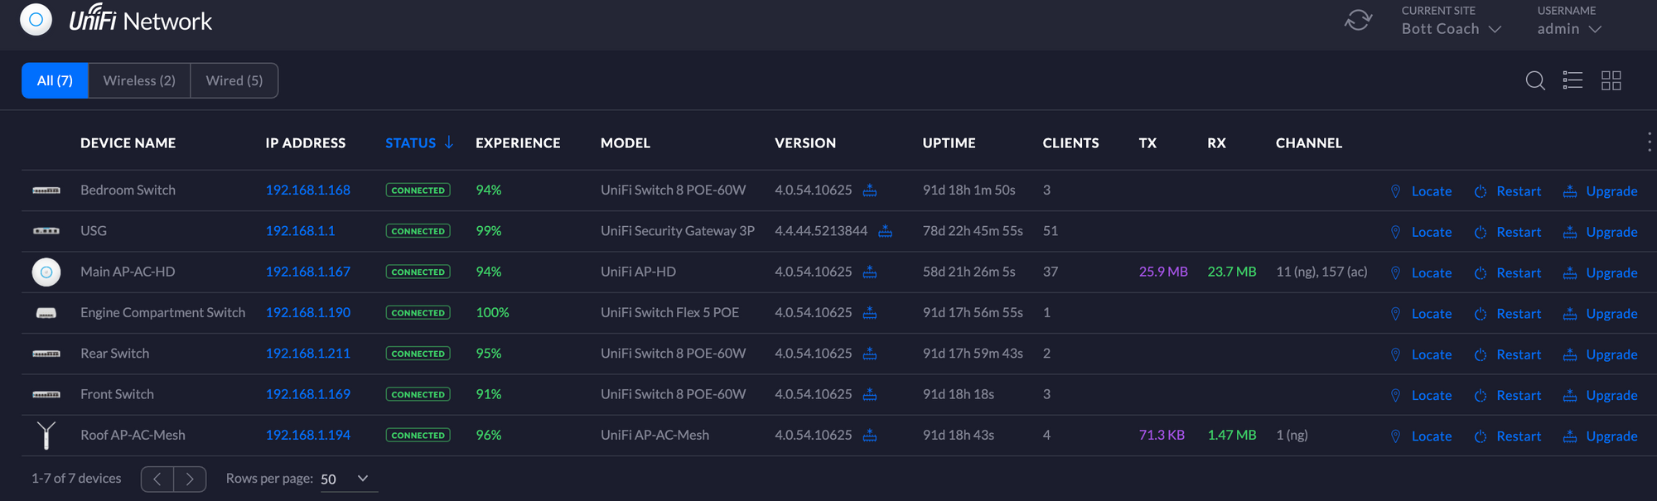Select the Wireless (2) tab

pyautogui.click(x=139, y=80)
